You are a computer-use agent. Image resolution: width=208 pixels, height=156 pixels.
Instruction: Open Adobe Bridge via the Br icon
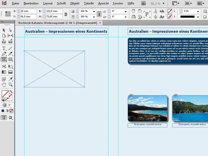[143, 3]
